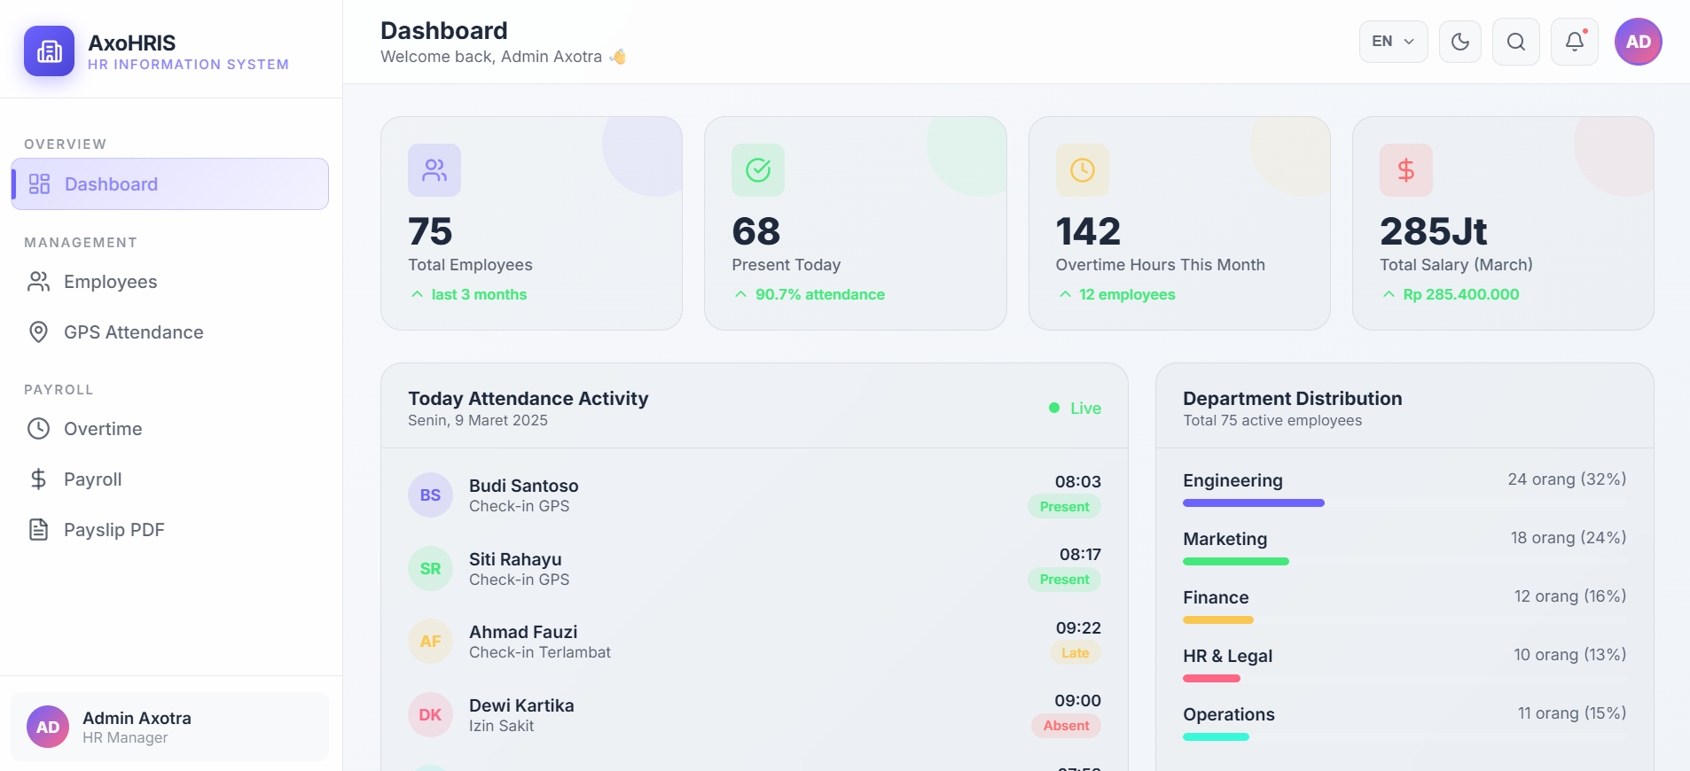Image resolution: width=1690 pixels, height=771 pixels.
Task: Select the Budi Santoso name
Action: pos(523,486)
